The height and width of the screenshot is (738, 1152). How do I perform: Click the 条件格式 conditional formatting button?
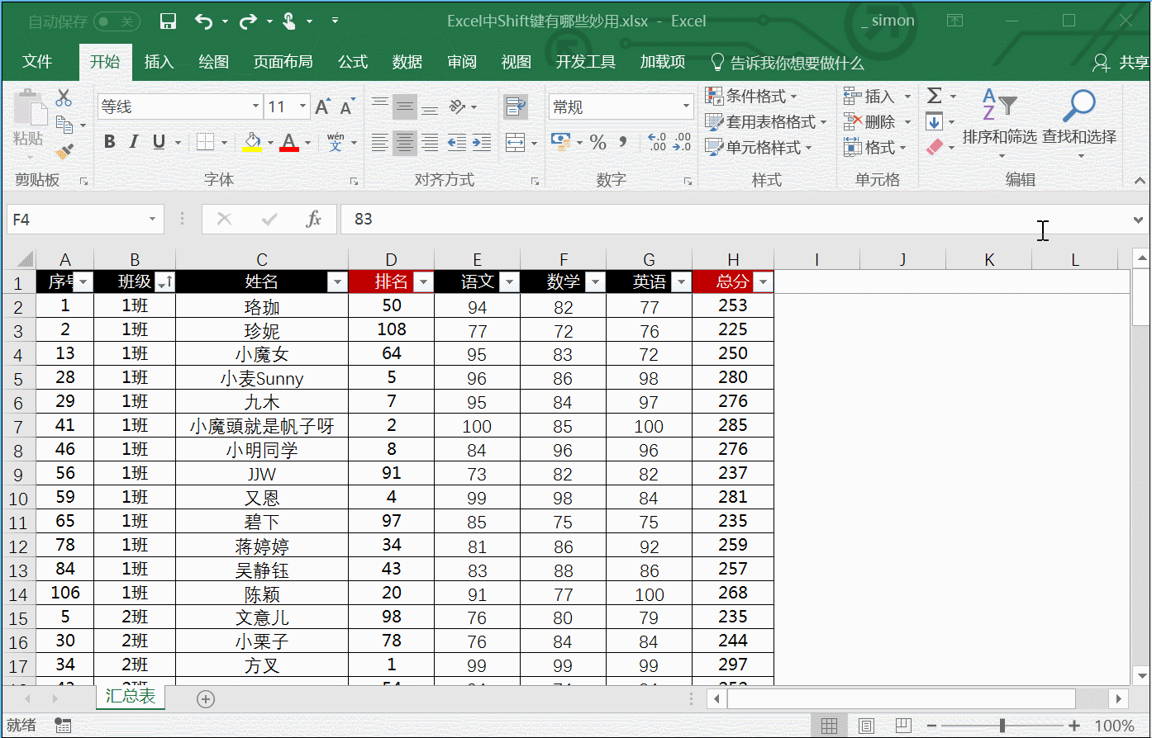750,96
